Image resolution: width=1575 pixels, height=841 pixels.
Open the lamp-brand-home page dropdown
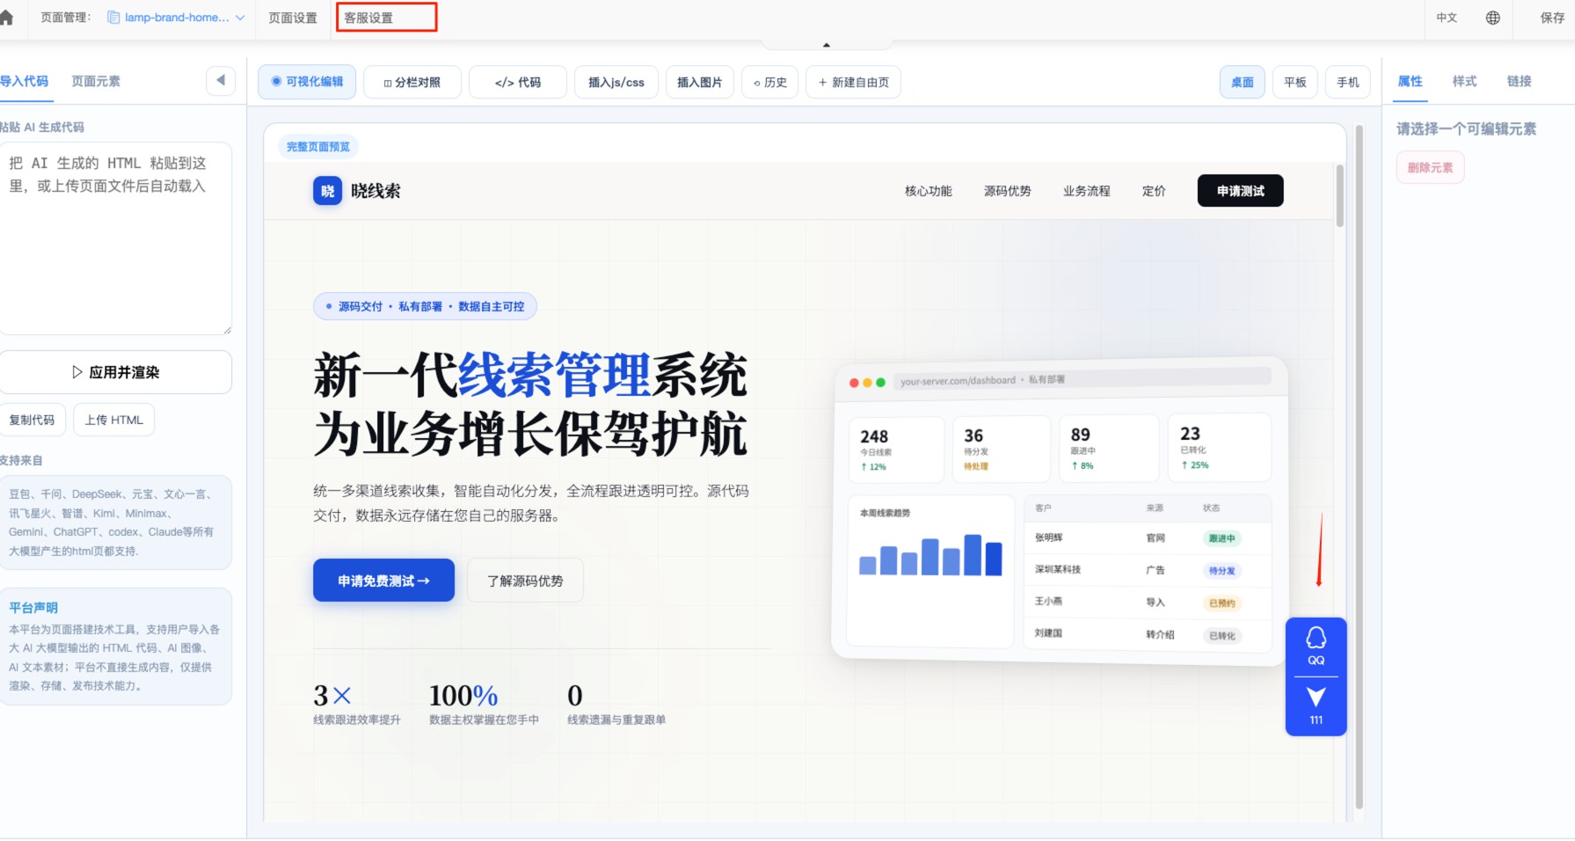pyautogui.click(x=176, y=18)
